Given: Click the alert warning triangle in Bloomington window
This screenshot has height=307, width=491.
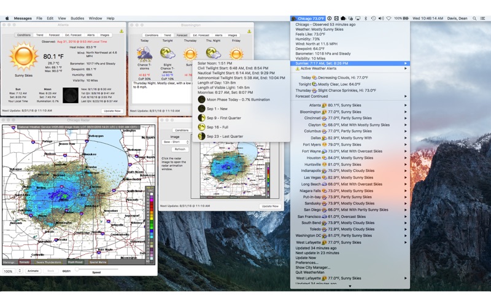Looking at the screenshot, I should click(x=249, y=31).
